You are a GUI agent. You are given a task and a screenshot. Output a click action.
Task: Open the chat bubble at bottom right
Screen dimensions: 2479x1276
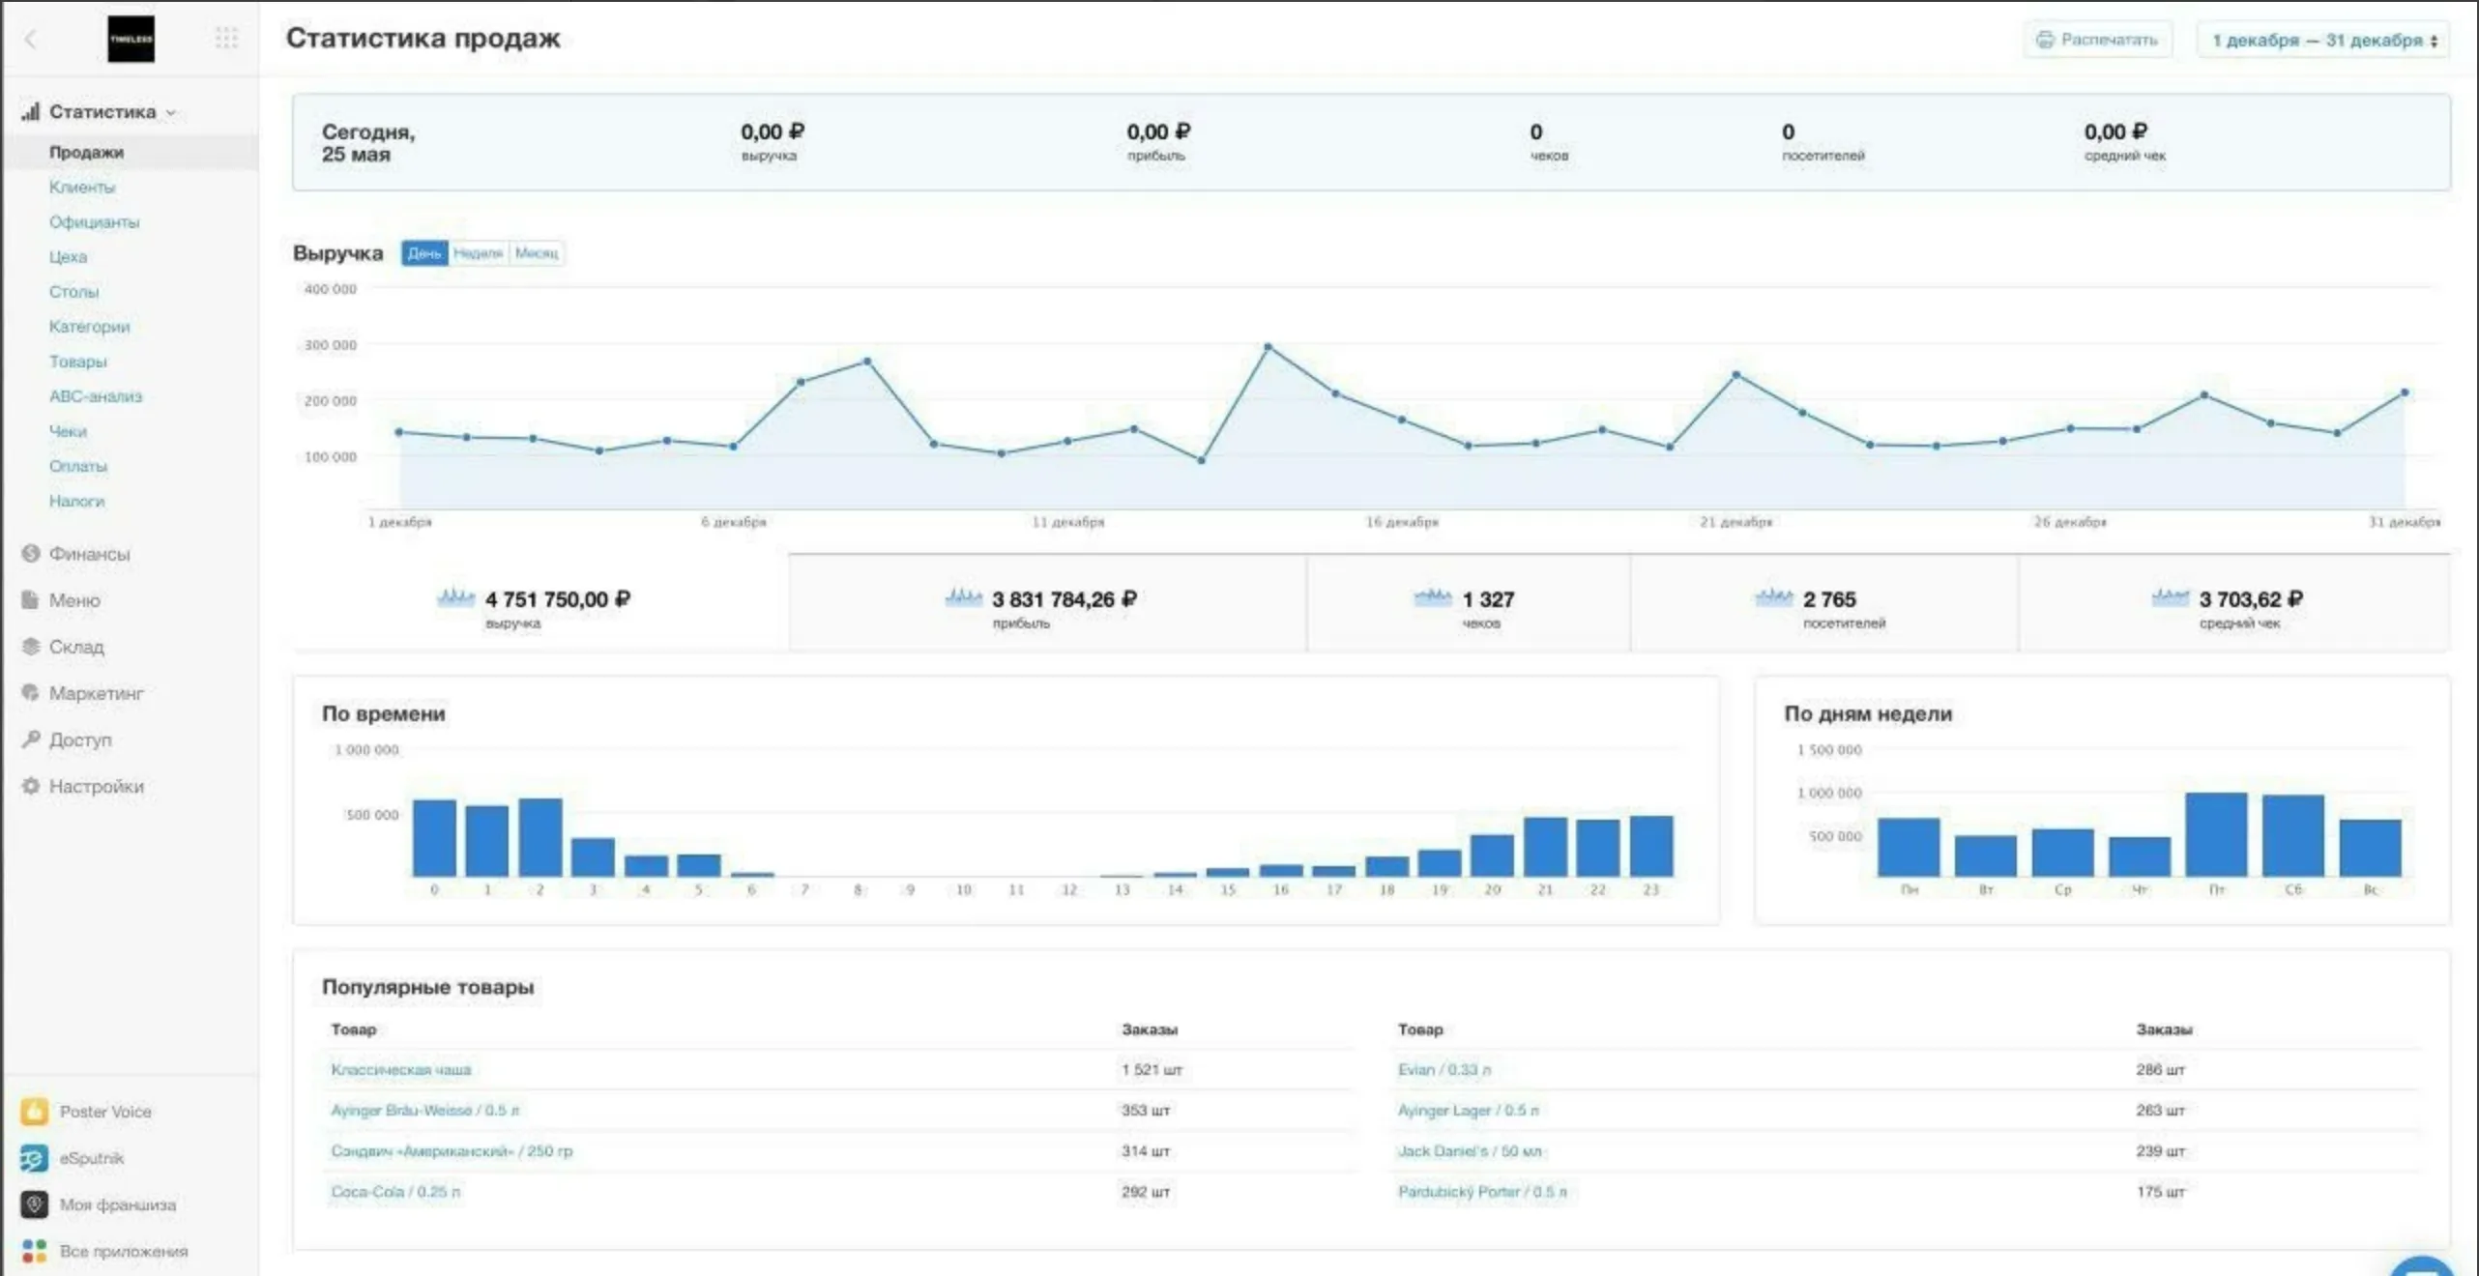(x=2422, y=1266)
